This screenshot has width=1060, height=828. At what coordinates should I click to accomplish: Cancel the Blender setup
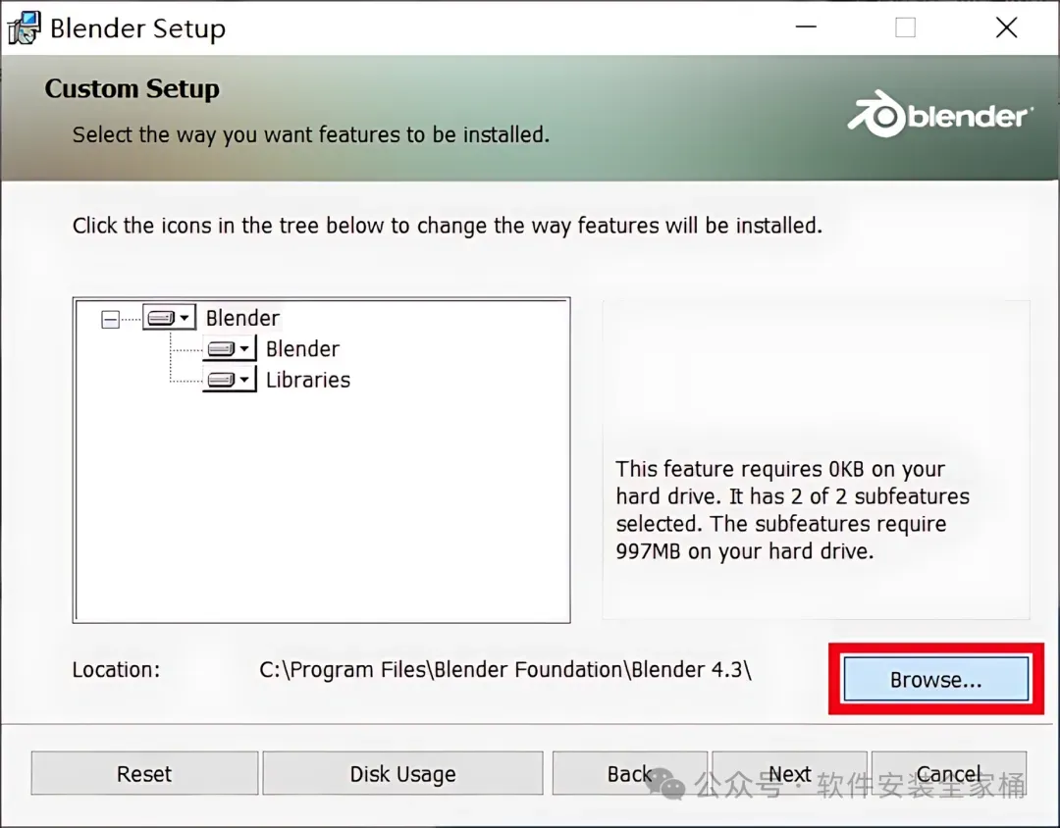coord(948,773)
